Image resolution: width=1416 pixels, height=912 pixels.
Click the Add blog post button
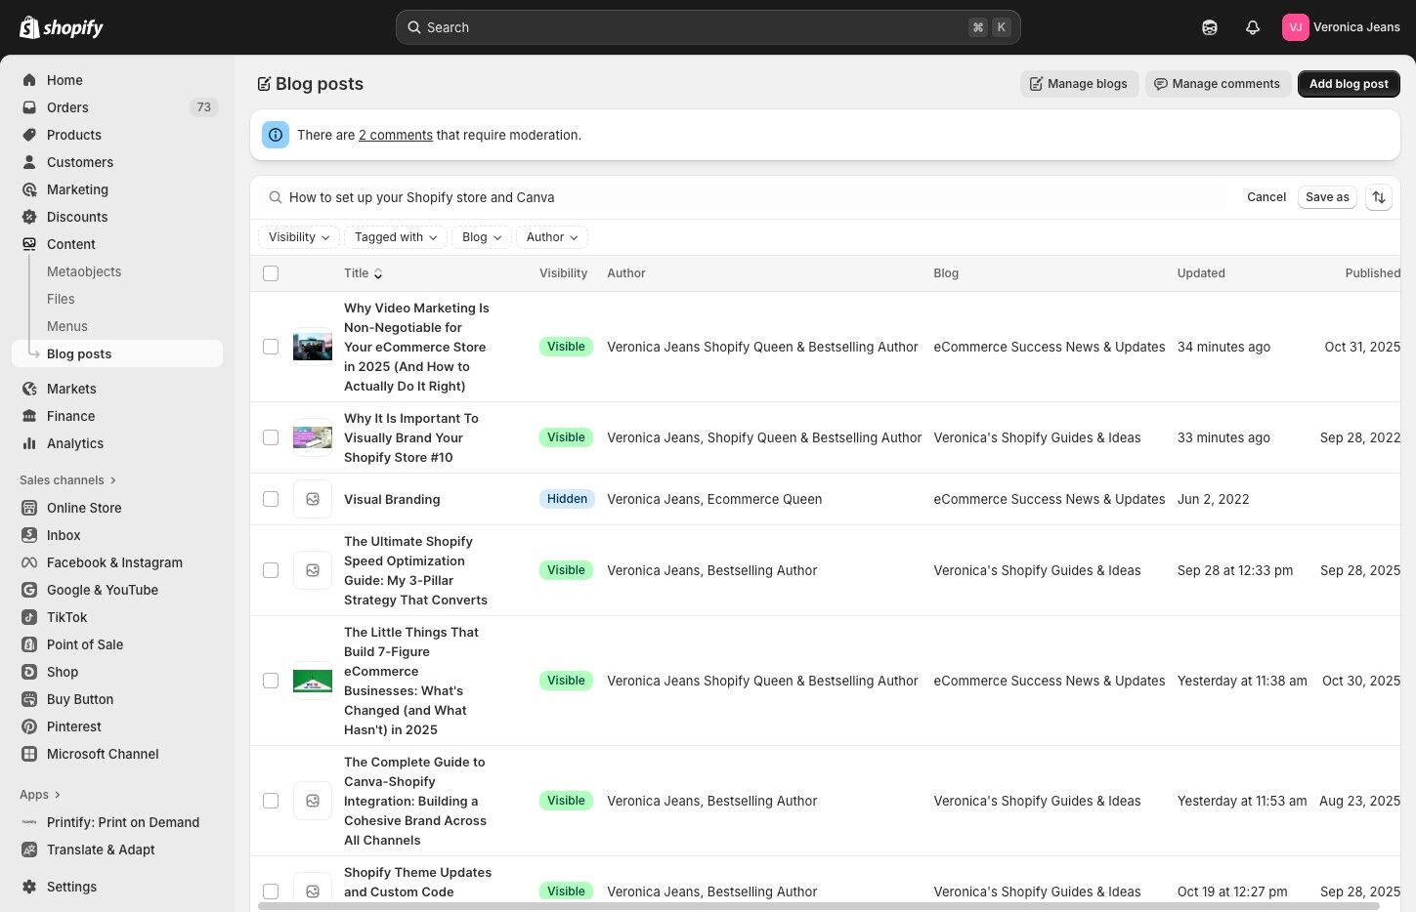[1348, 84]
